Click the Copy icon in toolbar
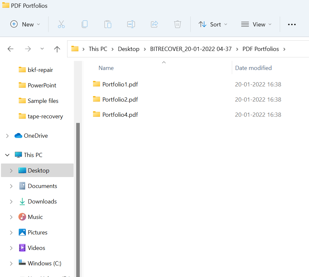 coord(85,24)
